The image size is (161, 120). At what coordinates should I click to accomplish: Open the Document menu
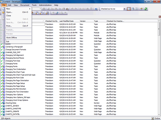click(x=25, y=5)
